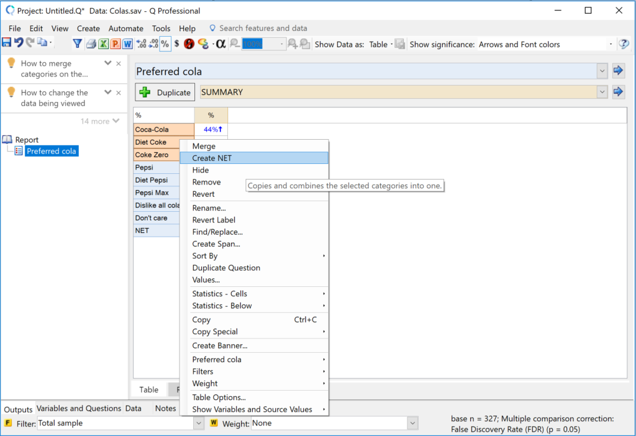Open the Show Data as Table dropdown
Viewport: 636px width, 436px height.
tap(381, 45)
